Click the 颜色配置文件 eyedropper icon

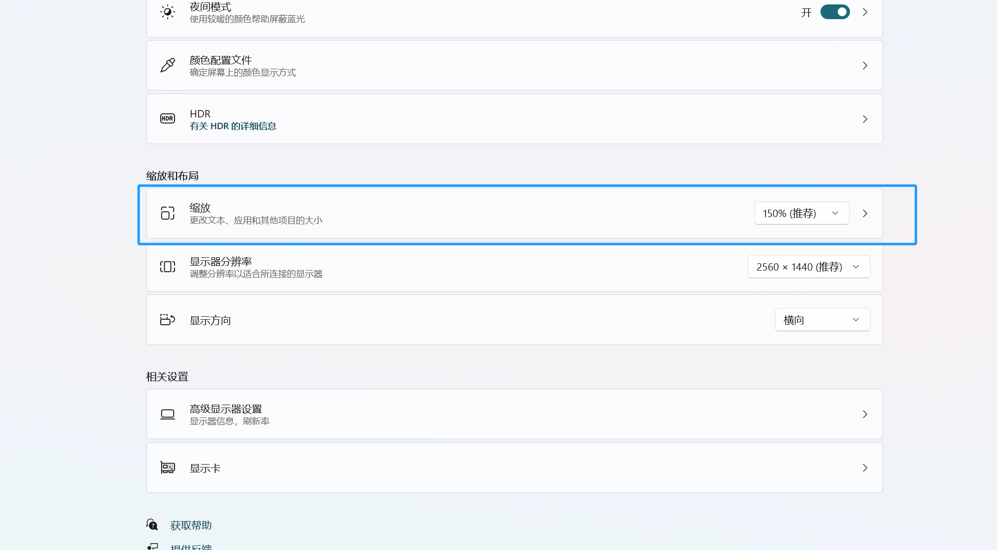168,65
